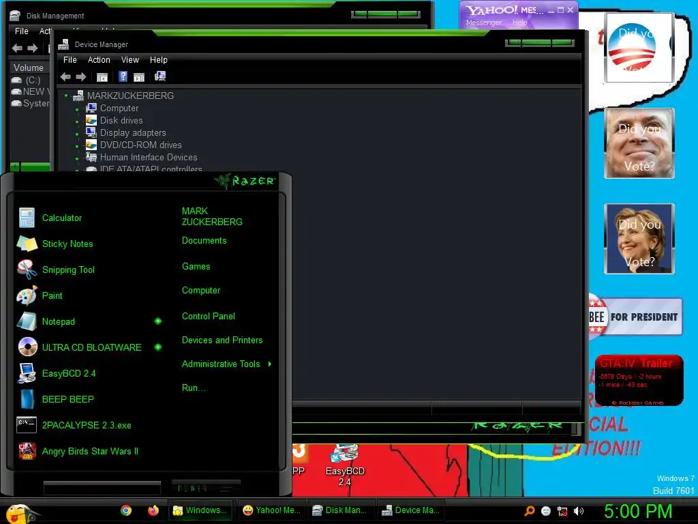Switch to Windows... taskbar button

pos(201,510)
